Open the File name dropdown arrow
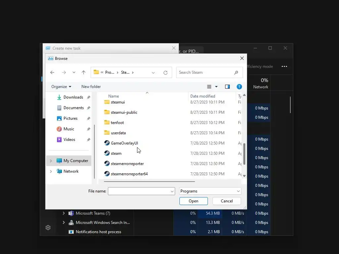339x254 pixels. tap(172, 191)
